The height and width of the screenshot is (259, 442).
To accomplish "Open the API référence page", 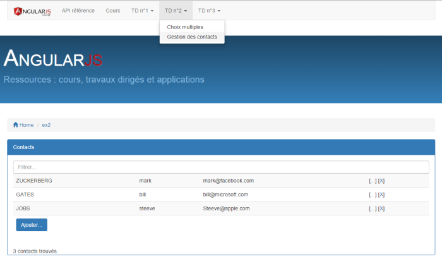I will (x=78, y=11).
